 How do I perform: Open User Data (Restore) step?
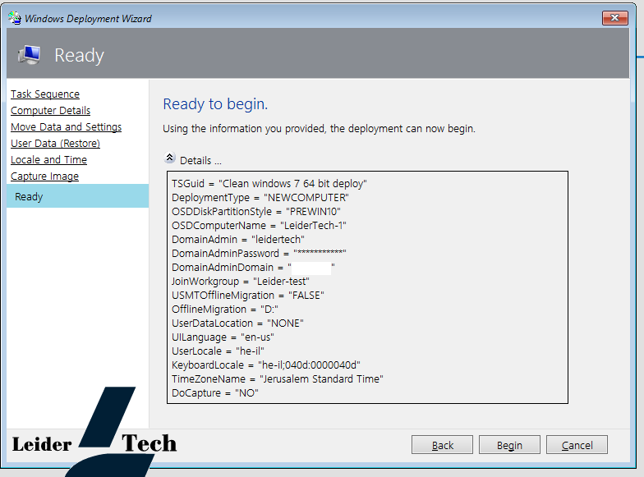point(56,143)
